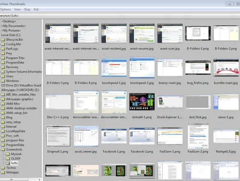Click the AMA Mov folder icon
The width and height of the screenshot is (240, 181).
(3, 104)
